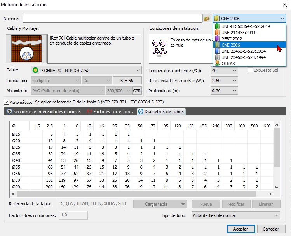The height and width of the screenshot is (236, 291).
Task: Click the palette icon next to Nombre field
Action: pyautogui.click(x=207, y=19)
